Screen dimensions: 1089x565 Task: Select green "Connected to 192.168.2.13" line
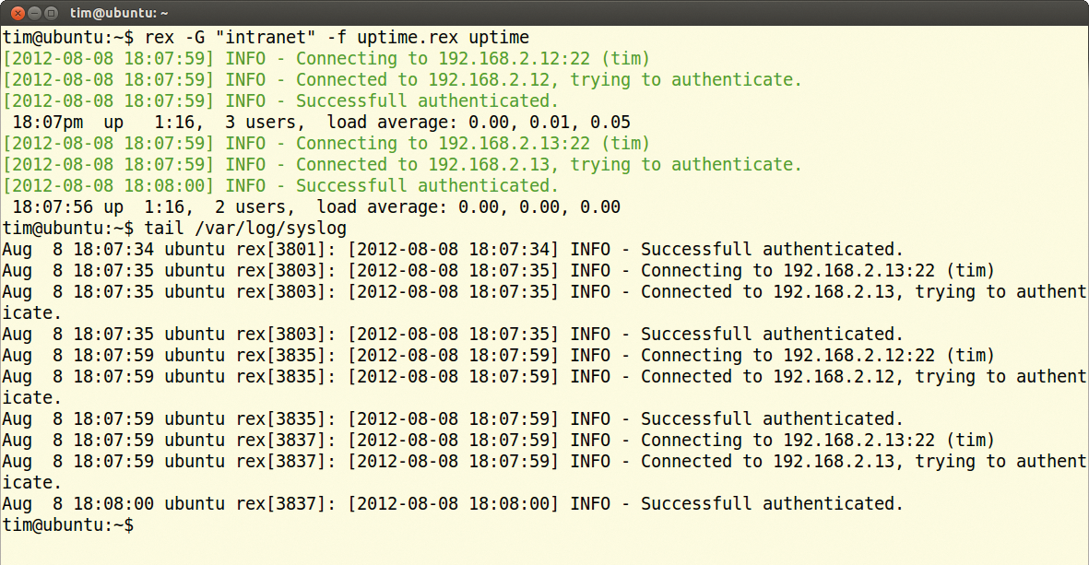(401, 165)
